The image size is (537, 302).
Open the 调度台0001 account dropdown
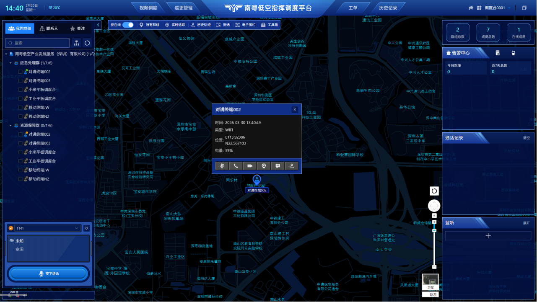pos(498,8)
